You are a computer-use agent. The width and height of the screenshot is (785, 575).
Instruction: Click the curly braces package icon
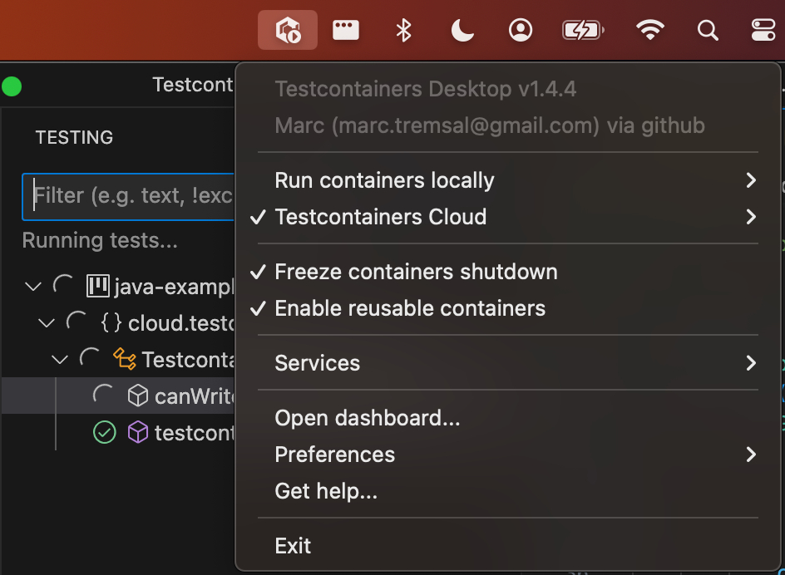coord(111,322)
